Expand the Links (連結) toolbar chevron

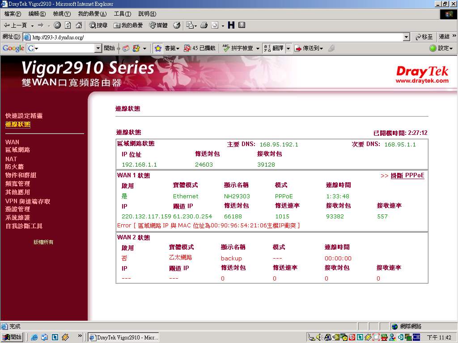454,36
